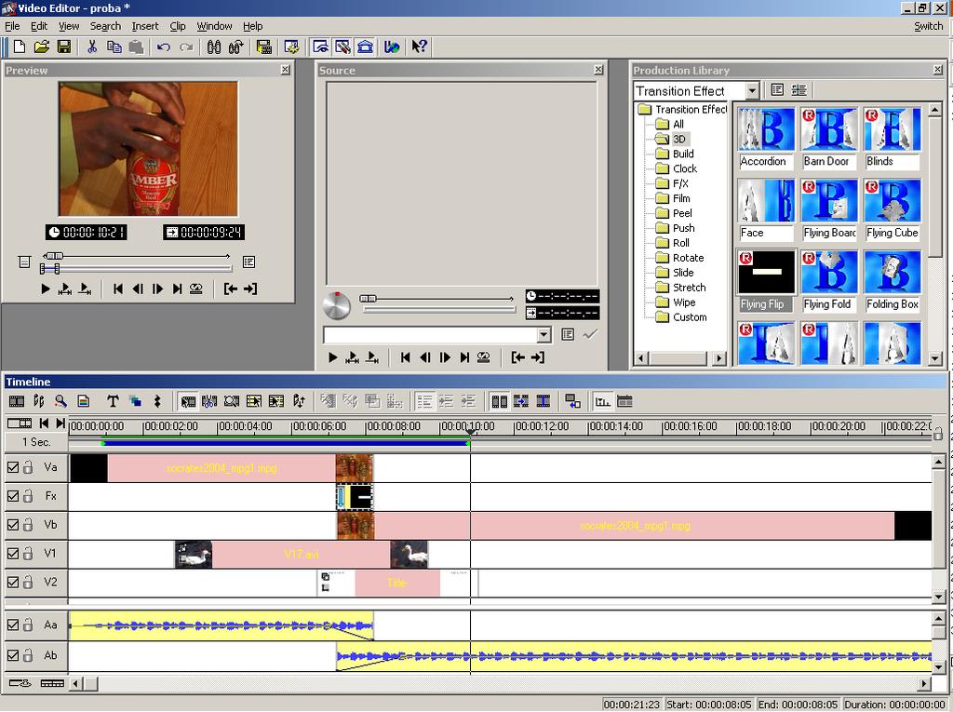Screen dimensions: 953x712
Task: Play the Preview window clip
Action: coord(46,289)
